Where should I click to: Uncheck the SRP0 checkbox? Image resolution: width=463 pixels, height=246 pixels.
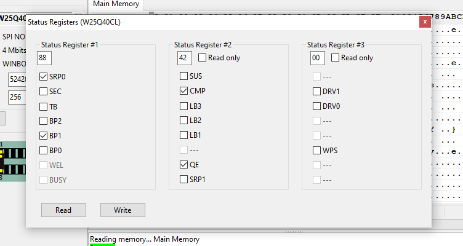tap(43, 77)
